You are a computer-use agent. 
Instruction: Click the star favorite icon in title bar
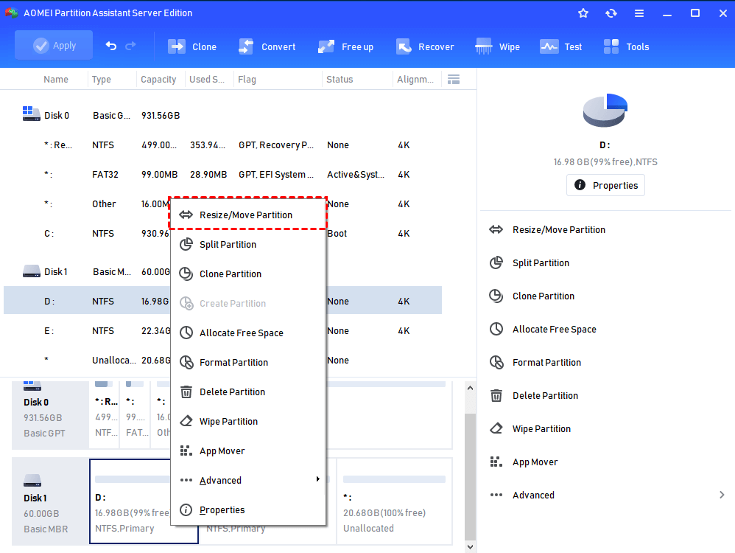click(583, 13)
